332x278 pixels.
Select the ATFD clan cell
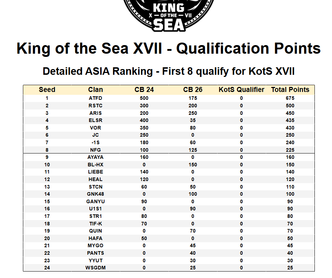96,98
